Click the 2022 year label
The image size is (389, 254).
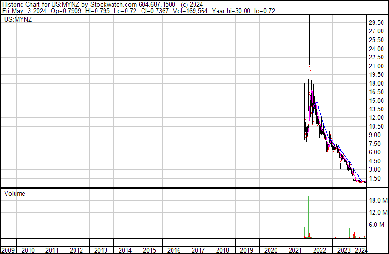320,250
